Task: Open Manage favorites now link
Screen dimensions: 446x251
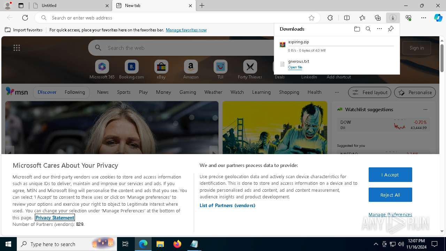Action: 186,30
